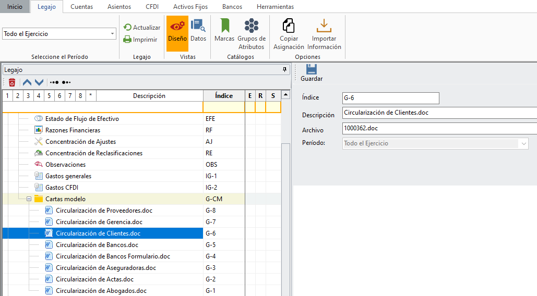Select Circularización de Bancos.doc in the tree
The width and height of the screenshot is (537, 296).
[97, 245]
